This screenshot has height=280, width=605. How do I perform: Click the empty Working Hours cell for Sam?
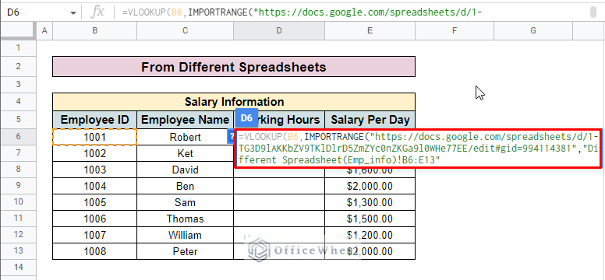point(279,202)
